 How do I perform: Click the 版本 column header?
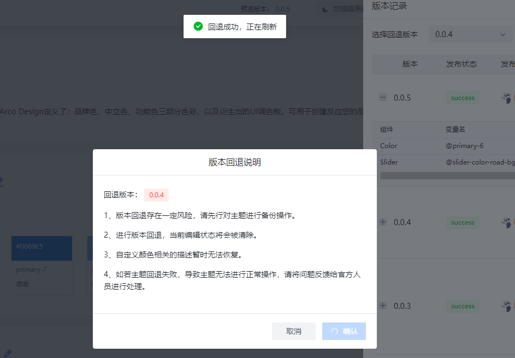pos(410,64)
